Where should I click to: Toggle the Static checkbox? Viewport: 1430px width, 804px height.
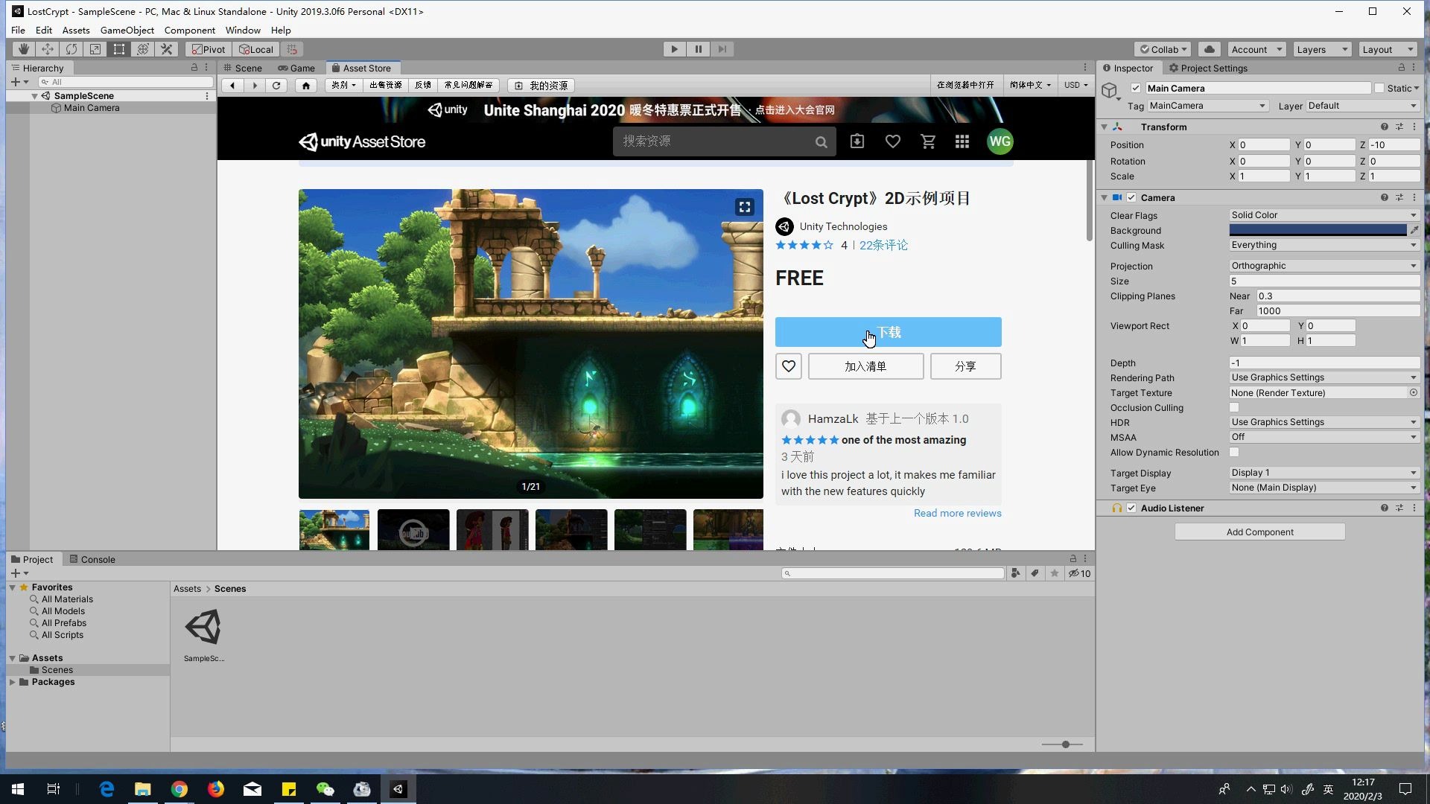click(1379, 89)
